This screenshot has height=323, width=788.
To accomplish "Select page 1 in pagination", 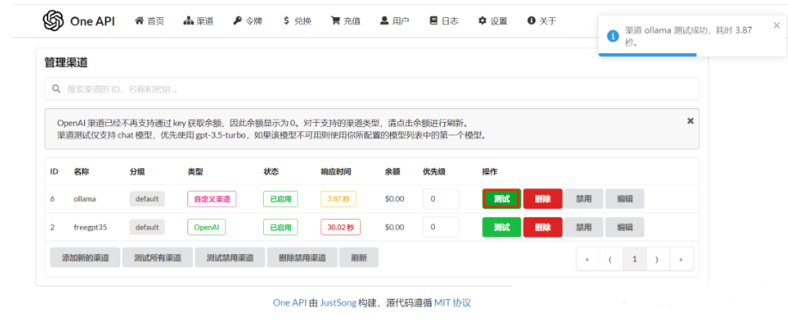I will [x=634, y=259].
